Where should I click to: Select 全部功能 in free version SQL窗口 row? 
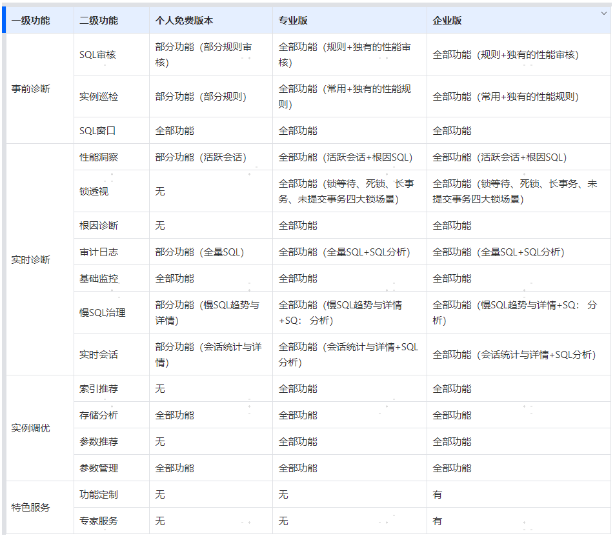pos(210,130)
